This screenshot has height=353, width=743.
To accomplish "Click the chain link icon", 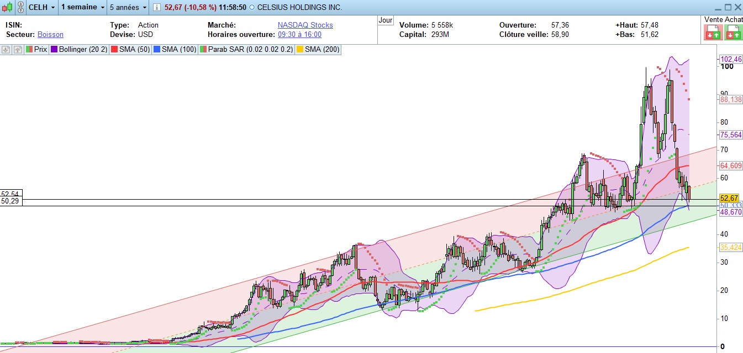I will 20,7.
